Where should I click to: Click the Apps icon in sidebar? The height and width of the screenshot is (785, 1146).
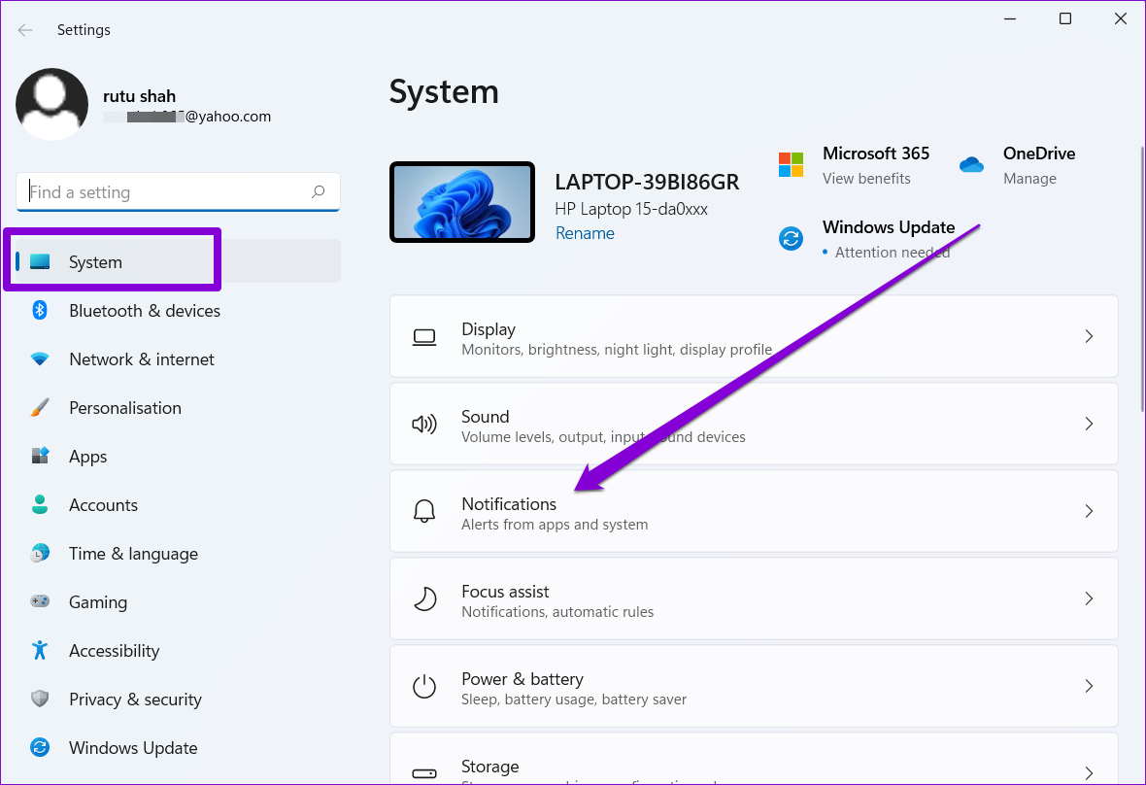pyautogui.click(x=40, y=456)
